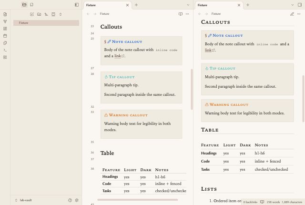
Task: Insert template via ribbon icon
Action: click(x=5, y=43)
